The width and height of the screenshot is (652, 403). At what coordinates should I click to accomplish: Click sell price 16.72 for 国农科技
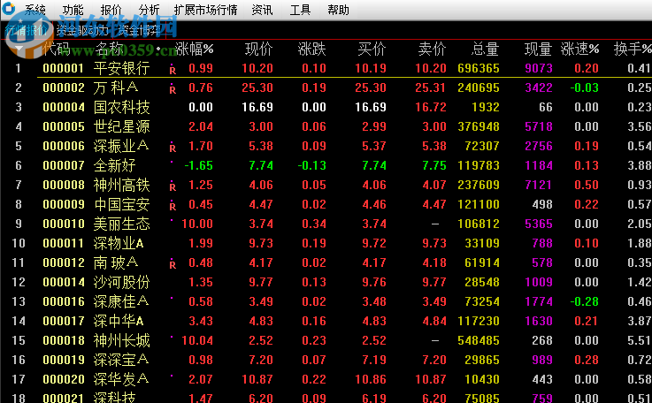pos(430,107)
